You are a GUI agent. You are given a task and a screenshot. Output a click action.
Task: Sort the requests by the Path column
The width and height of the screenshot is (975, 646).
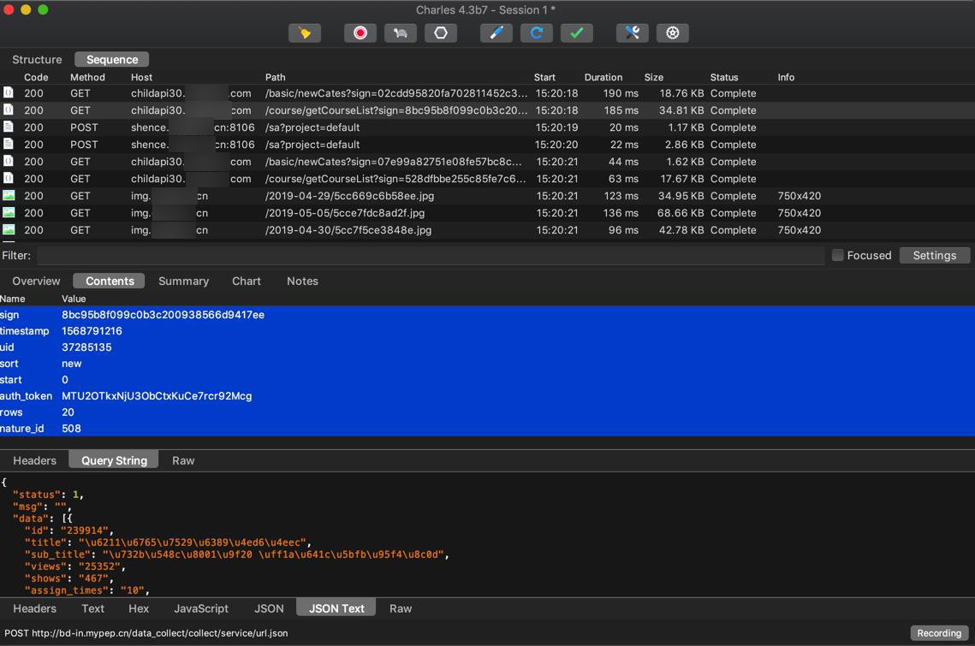pos(275,77)
